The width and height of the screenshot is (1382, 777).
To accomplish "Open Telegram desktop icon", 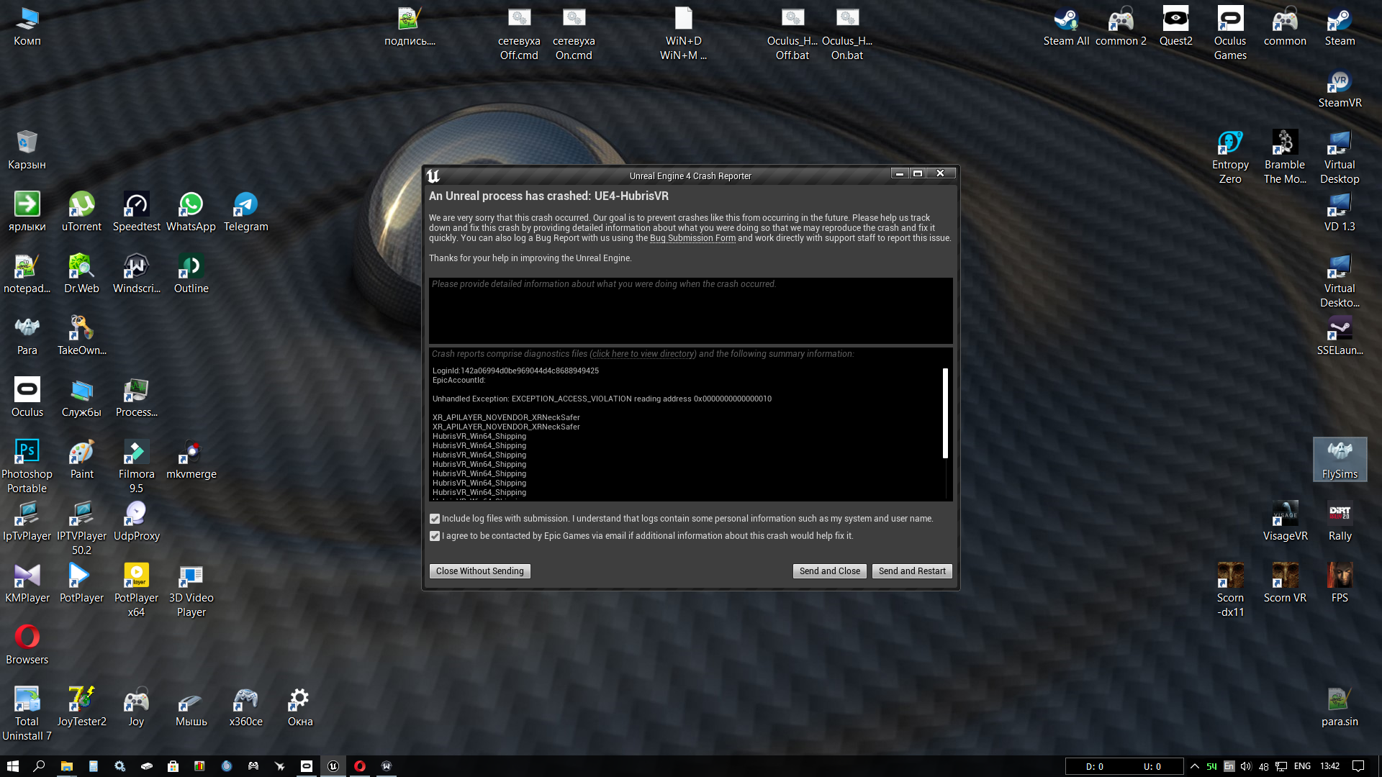I will (x=245, y=212).
